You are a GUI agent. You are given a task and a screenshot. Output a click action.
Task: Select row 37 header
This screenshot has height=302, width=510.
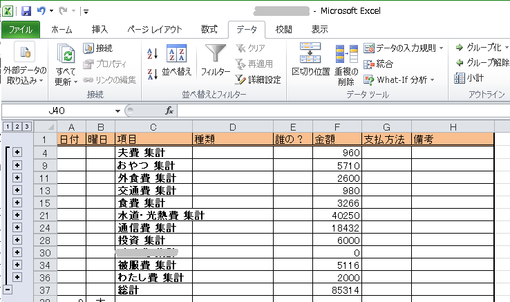(x=45, y=290)
